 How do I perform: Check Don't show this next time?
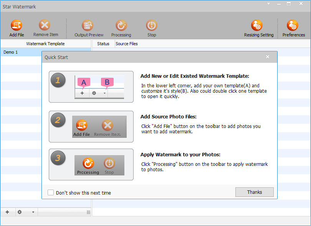51,193
